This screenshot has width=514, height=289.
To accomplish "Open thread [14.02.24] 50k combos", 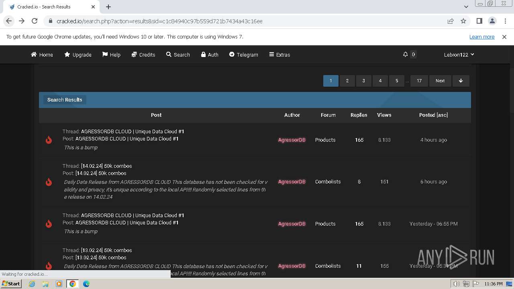I will click(x=106, y=166).
